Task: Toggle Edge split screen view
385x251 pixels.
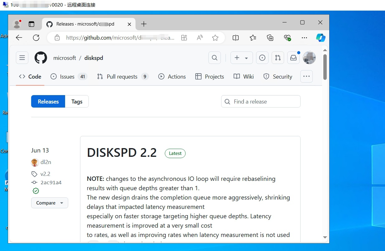Action: 236,38
